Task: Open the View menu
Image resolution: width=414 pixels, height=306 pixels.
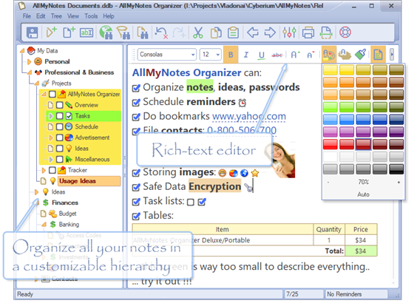Action: 73,16
